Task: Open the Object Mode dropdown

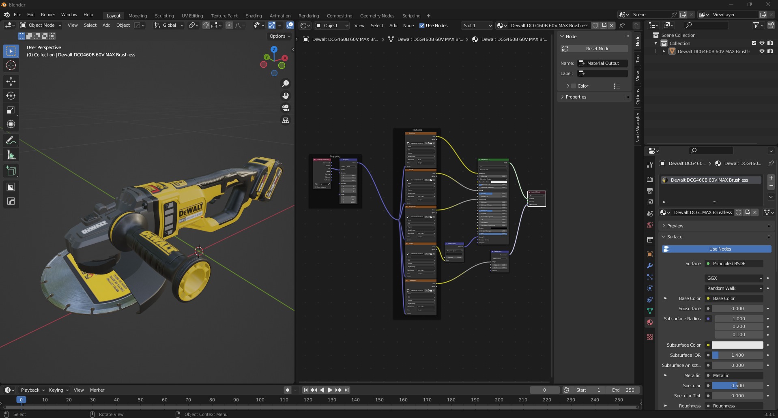Action: tap(41, 25)
